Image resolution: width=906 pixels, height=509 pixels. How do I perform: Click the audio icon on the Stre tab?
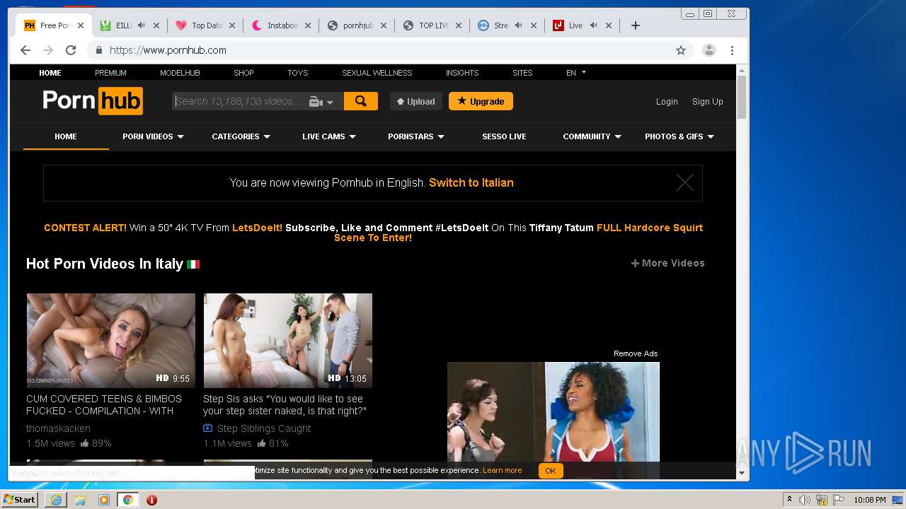(518, 25)
